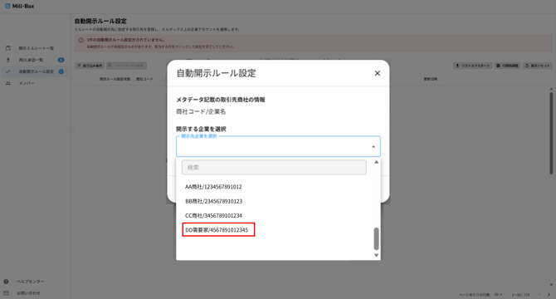Open 再DL承認一覧 download icon in sidebar
Image resolution: width=556 pixels, height=299 pixels.
click(x=8, y=60)
